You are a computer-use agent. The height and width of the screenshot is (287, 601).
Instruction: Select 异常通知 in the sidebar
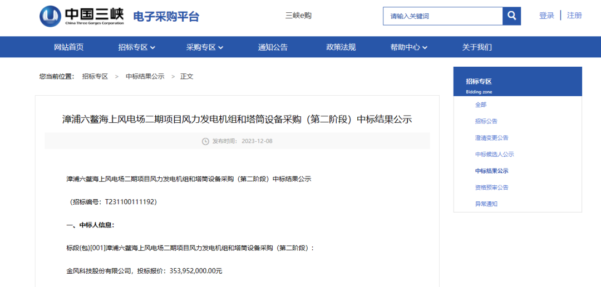486,204
